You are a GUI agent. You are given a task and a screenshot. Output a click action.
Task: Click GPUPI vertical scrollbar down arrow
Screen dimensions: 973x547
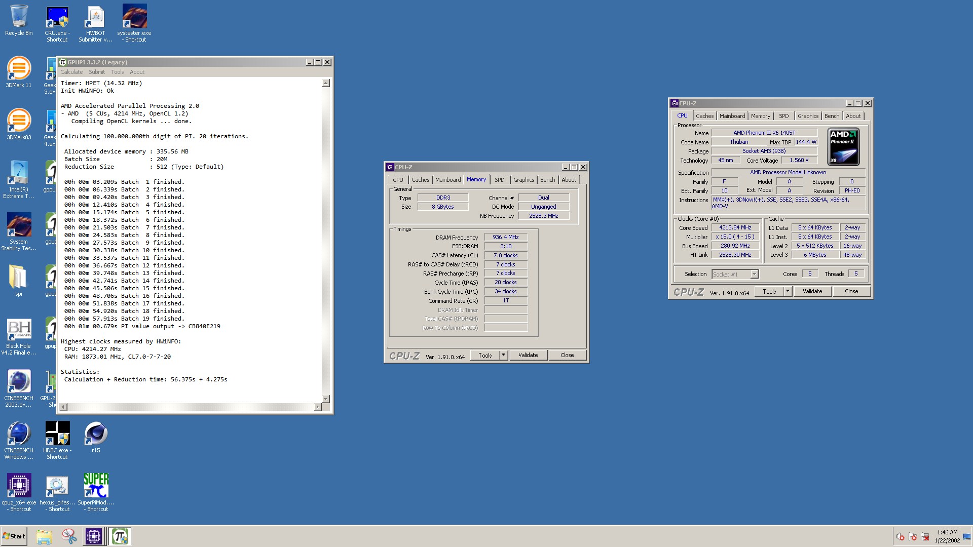pos(326,399)
